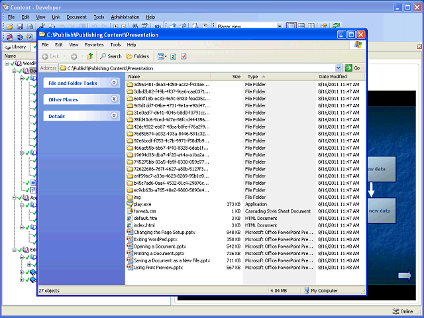
Task: Open the address bar dropdown in Explorer
Action: [339, 68]
